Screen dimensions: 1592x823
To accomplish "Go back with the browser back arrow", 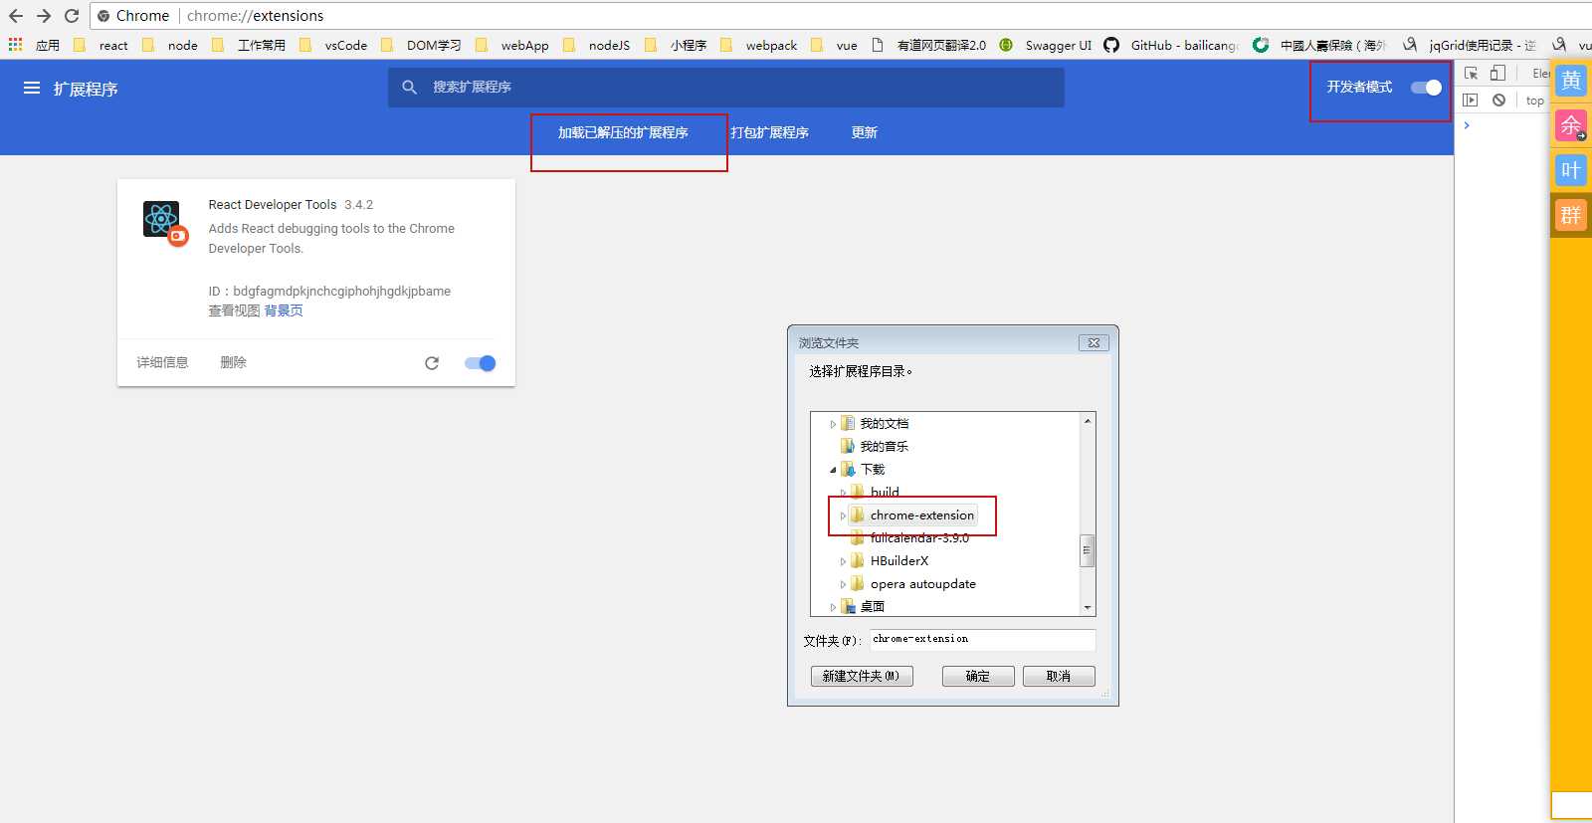I will 16,16.
